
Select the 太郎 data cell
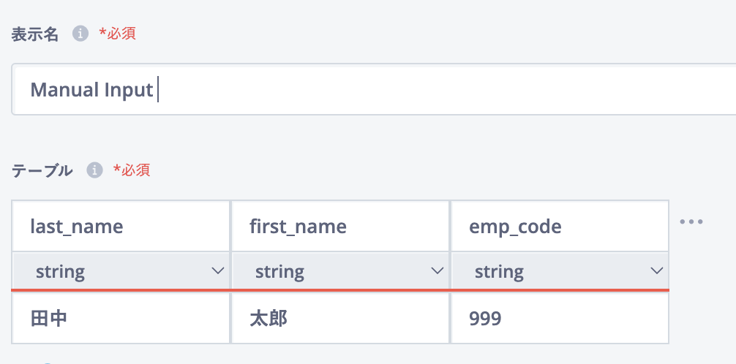tap(340, 318)
